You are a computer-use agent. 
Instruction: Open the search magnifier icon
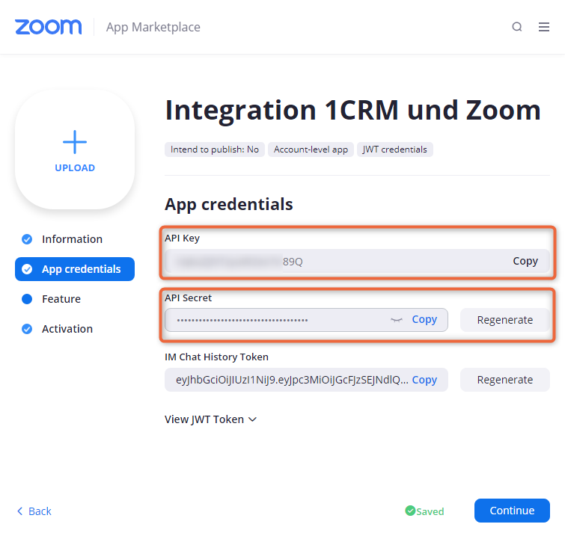click(517, 27)
